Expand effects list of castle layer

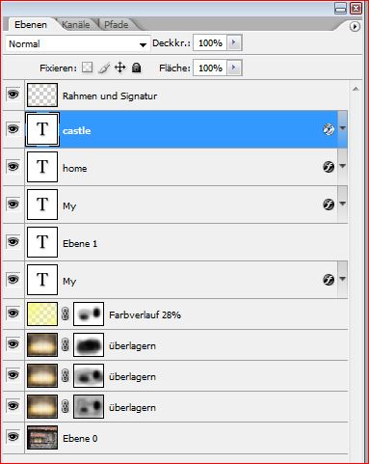342,129
